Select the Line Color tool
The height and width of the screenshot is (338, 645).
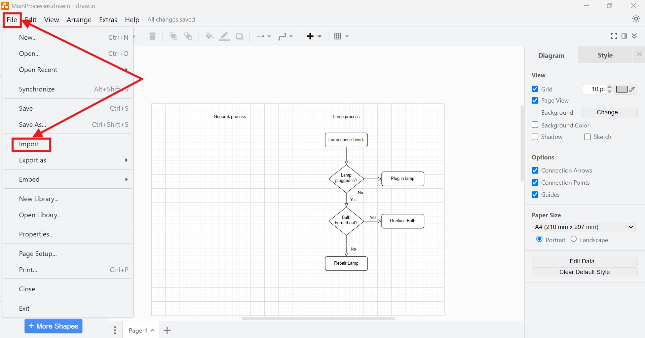[x=224, y=36]
